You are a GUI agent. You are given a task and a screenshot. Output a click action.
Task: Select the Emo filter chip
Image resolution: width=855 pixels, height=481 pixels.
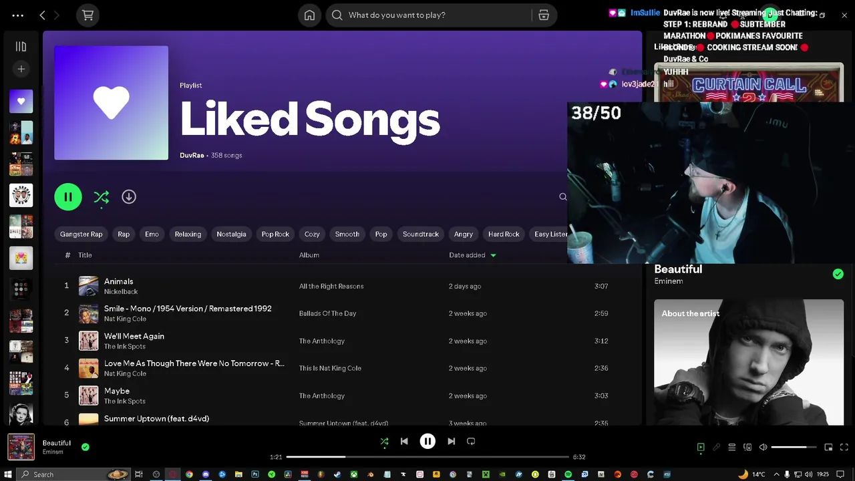point(152,234)
